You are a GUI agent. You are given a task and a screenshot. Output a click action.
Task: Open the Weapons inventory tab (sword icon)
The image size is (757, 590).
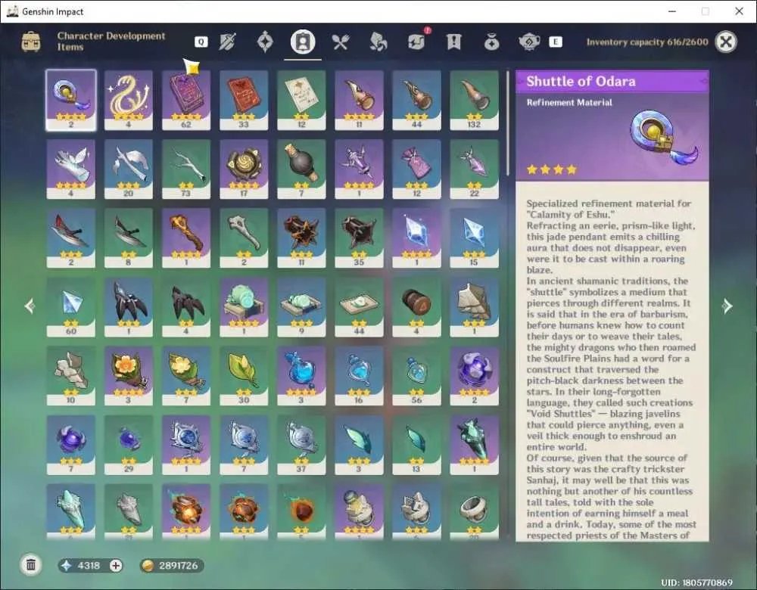pos(227,42)
